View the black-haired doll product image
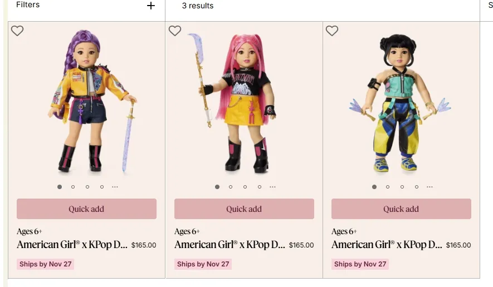 click(x=400, y=103)
